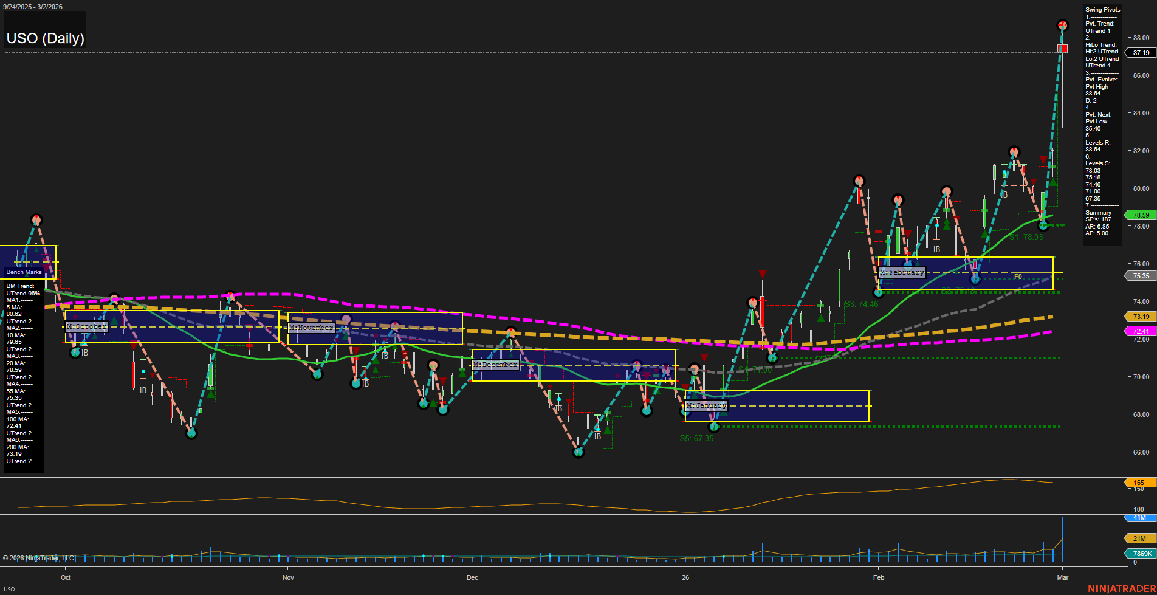
Task: Select the M:February monthly range label
Action: click(902, 272)
